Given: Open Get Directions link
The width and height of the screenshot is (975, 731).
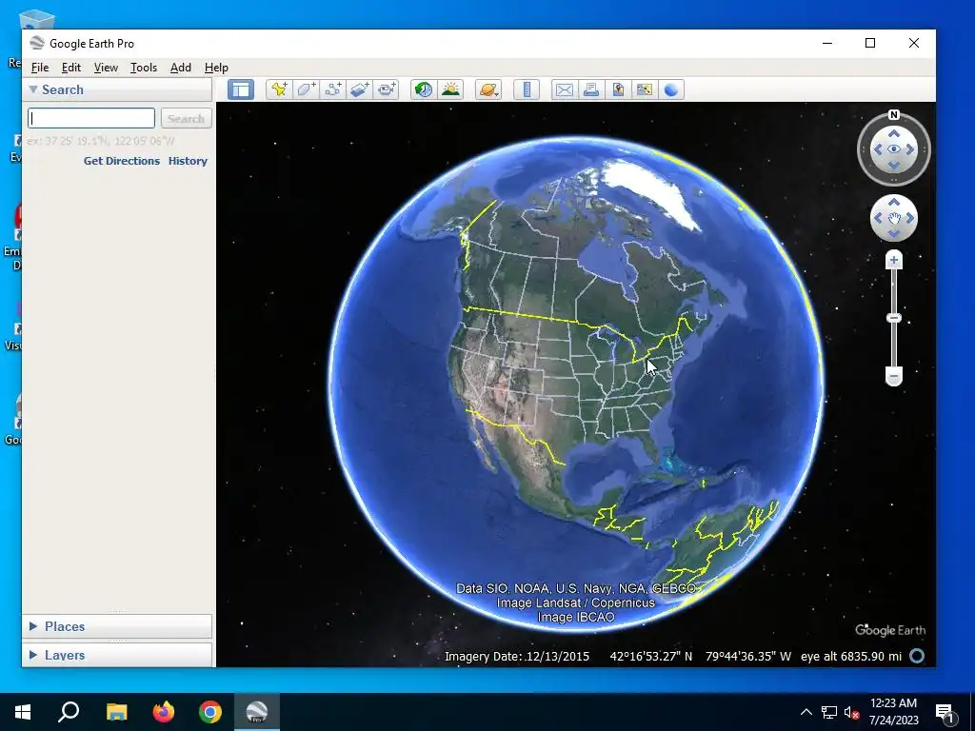Looking at the screenshot, I should coord(122,160).
